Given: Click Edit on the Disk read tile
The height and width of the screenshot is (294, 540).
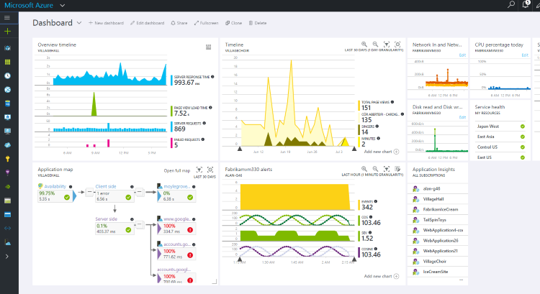Looking at the screenshot, I should click(462, 117).
